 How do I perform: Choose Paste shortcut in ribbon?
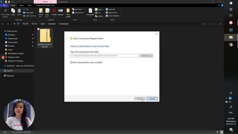29,16
